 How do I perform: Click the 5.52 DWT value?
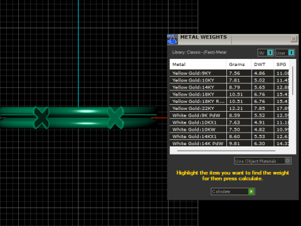tap(260, 116)
